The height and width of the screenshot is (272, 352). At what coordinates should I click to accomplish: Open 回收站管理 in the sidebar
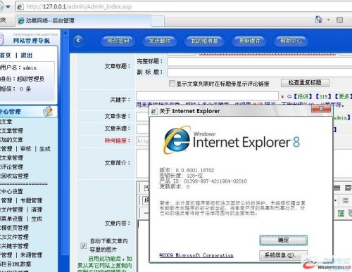click(14, 176)
